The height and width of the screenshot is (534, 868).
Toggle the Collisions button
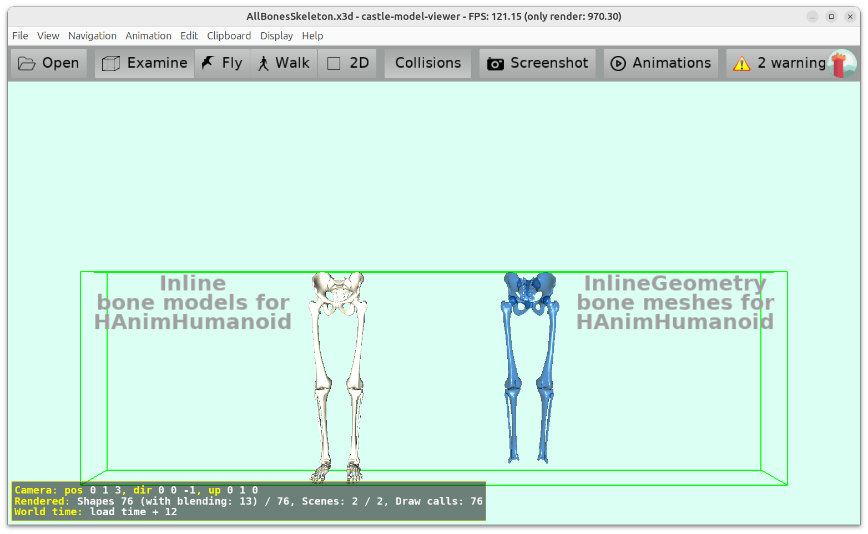[427, 63]
